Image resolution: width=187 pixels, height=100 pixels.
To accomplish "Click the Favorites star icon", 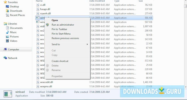I will pyautogui.click(x=5, y=2).
